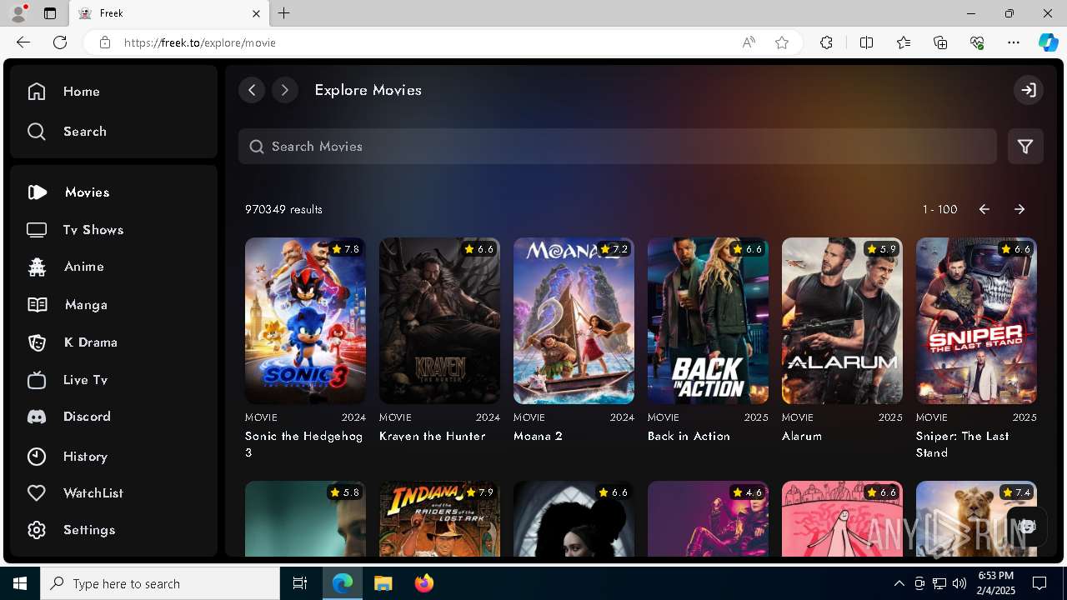1067x600 pixels.
Task: Open Back in Action poster
Action: click(708, 321)
